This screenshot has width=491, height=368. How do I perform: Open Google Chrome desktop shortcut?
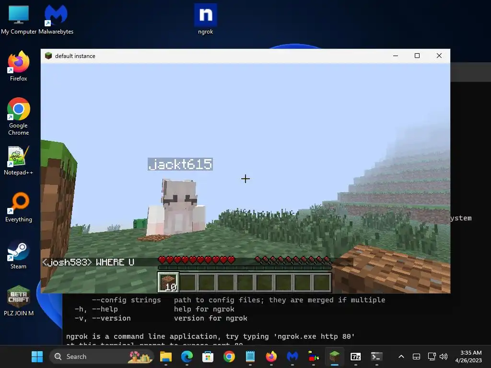point(19,116)
